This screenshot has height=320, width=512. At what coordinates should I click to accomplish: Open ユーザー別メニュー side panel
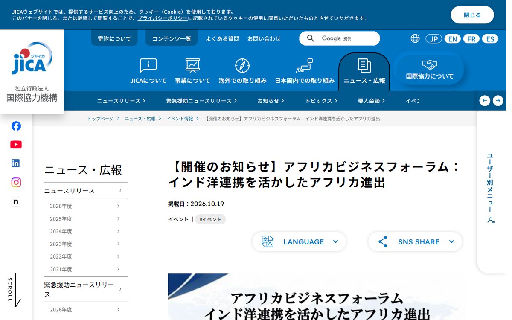coord(491,189)
